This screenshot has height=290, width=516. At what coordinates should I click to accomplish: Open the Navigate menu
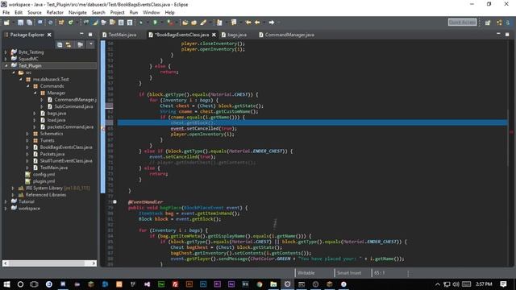coord(77,13)
